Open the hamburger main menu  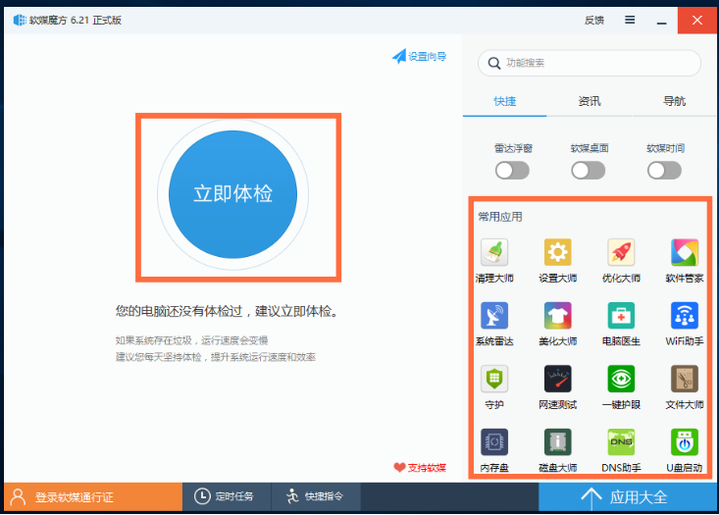630,20
